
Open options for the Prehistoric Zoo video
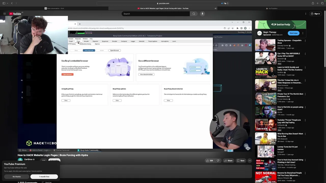(x=305, y=94)
